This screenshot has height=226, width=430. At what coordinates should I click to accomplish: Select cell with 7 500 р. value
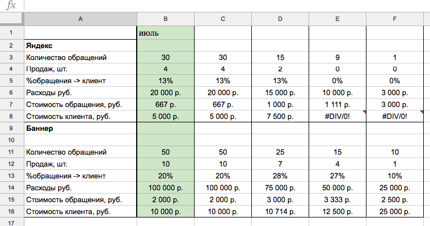coord(280,117)
